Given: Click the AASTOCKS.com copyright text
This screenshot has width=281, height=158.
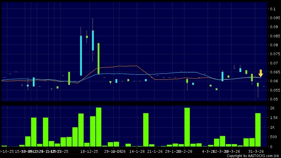Looking at the screenshot, I should [253, 156].
